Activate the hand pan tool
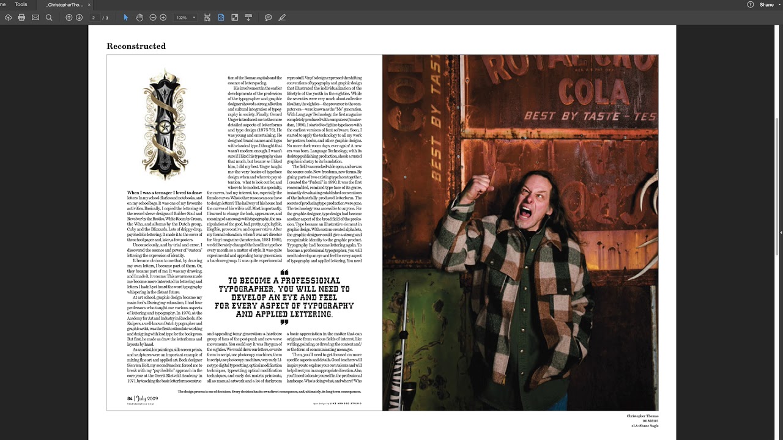 point(139,18)
